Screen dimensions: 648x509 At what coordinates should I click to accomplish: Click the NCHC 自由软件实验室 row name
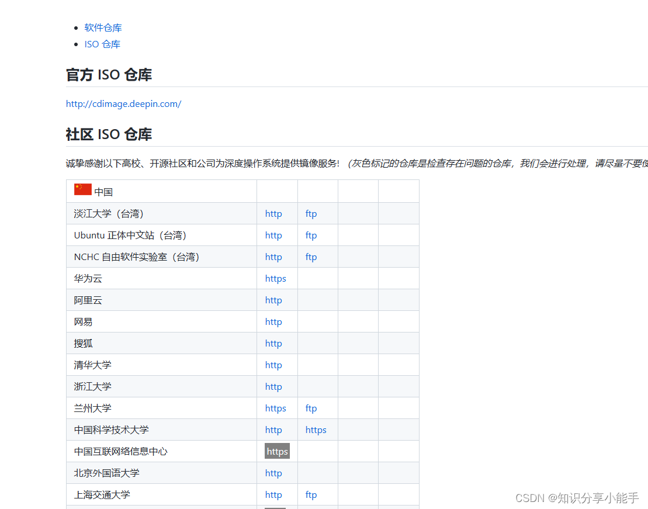click(x=137, y=257)
